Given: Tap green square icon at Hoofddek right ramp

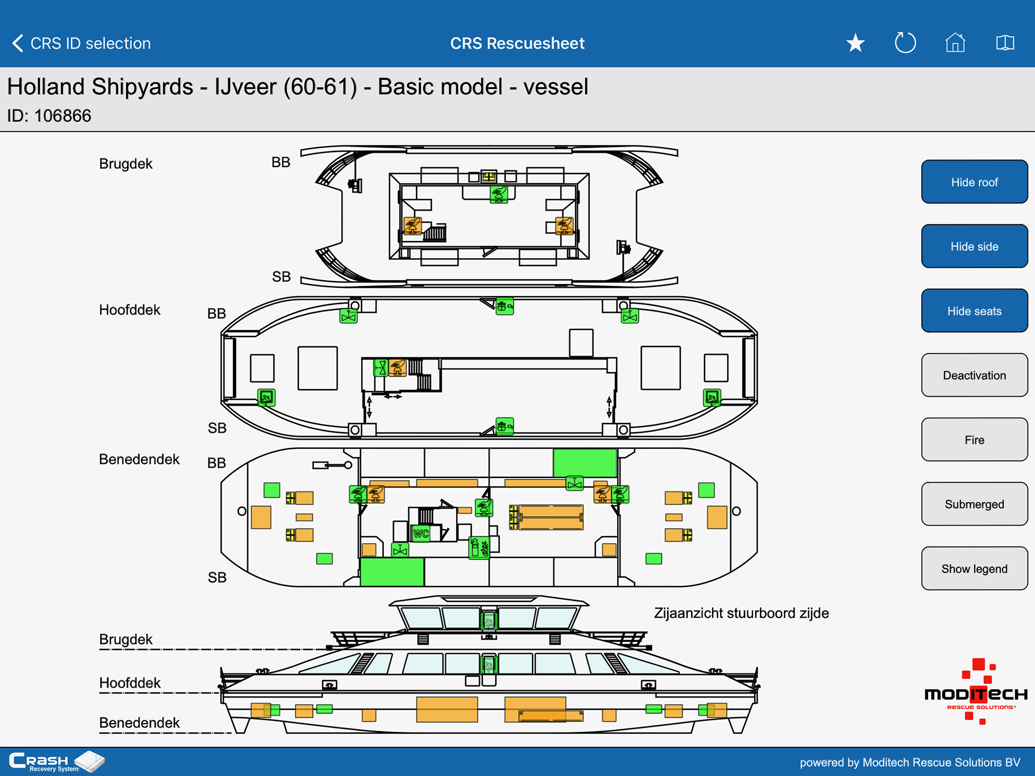Looking at the screenshot, I should [x=712, y=398].
